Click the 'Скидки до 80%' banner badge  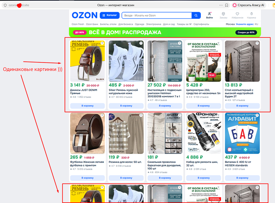[x=246, y=33]
